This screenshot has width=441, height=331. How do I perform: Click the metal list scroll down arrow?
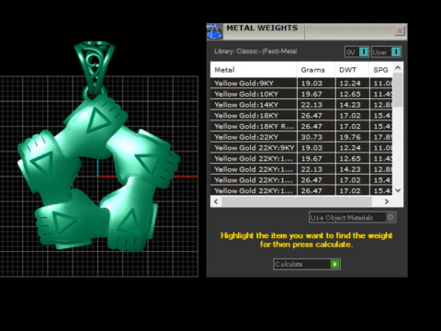(398, 190)
